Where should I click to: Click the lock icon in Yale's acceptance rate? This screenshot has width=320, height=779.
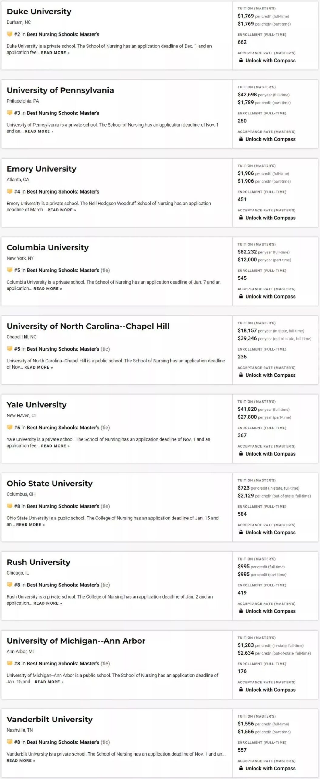pyautogui.click(x=241, y=453)
